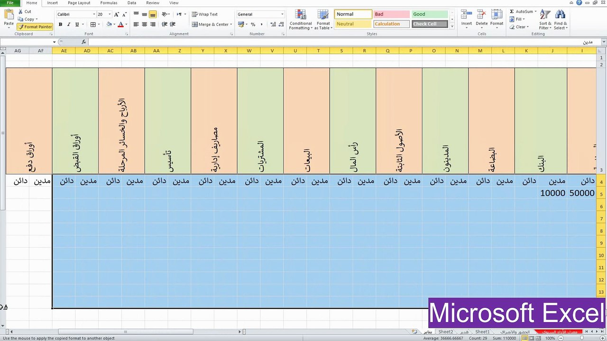
Task: Align text left
Action: (136, 24)
